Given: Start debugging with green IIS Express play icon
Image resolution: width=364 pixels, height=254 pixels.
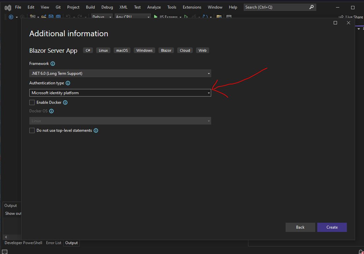Looking at the screenshot, I should point(155,17).
